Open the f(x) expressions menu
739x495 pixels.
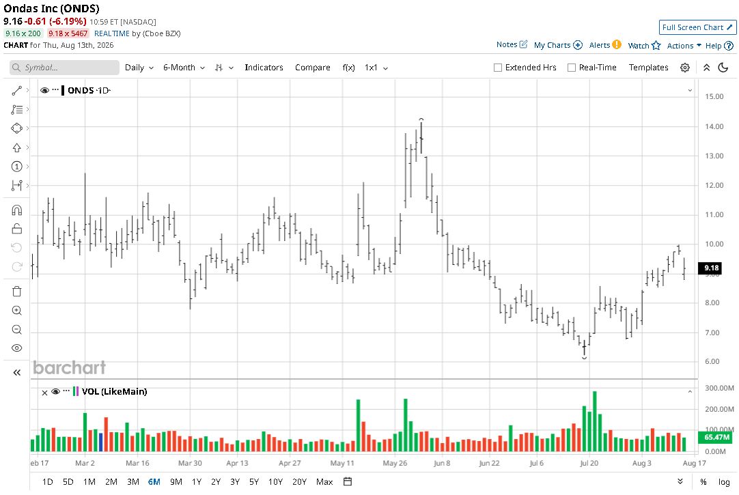click(348, 68)
